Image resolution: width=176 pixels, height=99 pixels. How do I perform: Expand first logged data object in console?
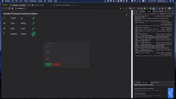[x=135, y=26]
